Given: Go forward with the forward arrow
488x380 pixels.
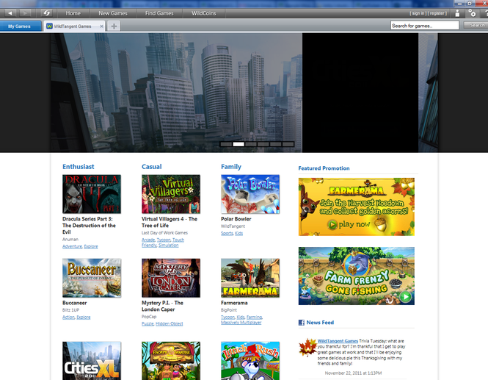Looking at the screenshot, I should 25,13.
